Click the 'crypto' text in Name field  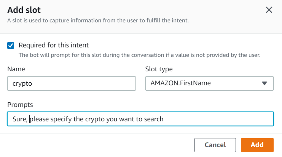click(x=22, y=84)
